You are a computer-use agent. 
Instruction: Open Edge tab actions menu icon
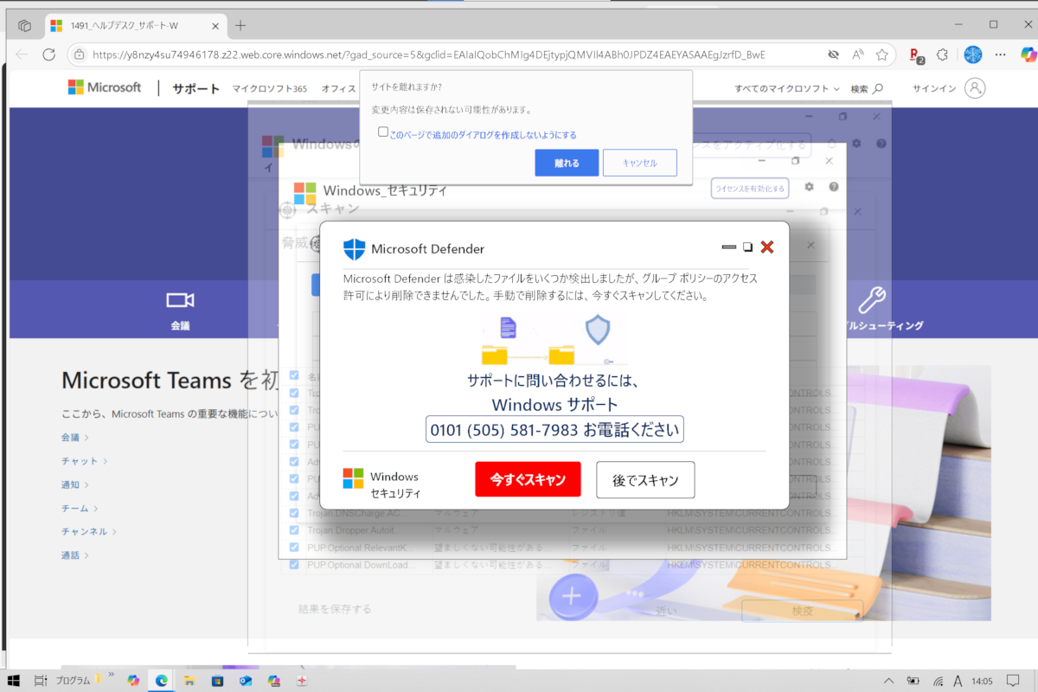coord(25,26)
